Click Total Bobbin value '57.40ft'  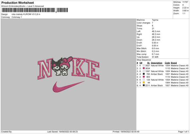point(155,57)
